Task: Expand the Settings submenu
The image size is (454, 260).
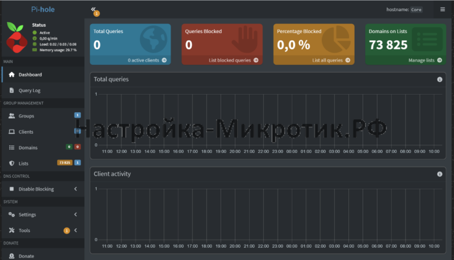Action: coord(75,214)
